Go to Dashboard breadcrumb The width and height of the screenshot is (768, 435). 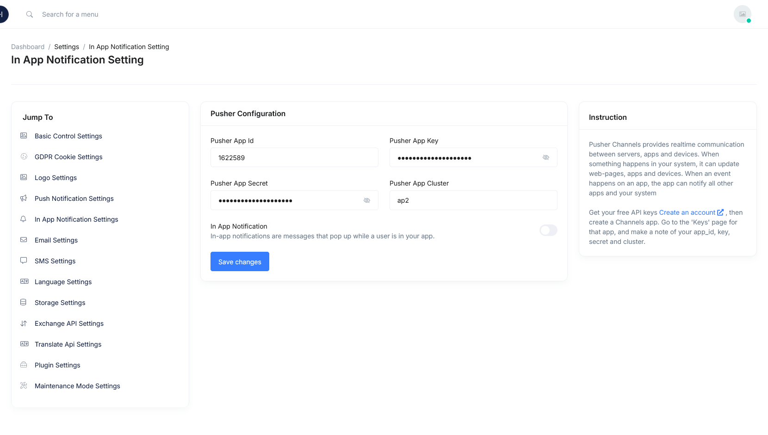[x=28, y=47]
